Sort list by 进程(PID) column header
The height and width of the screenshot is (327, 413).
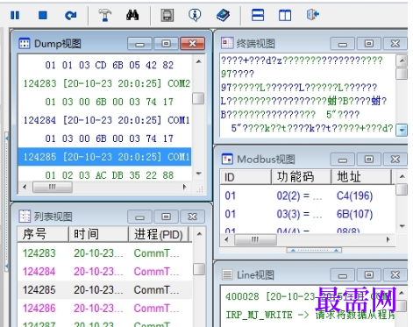pyautogui.click(x=159, y=234)
